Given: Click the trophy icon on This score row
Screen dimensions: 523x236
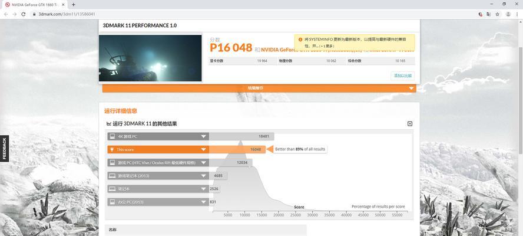Looking at the screenshot, I should coord(112,149).
